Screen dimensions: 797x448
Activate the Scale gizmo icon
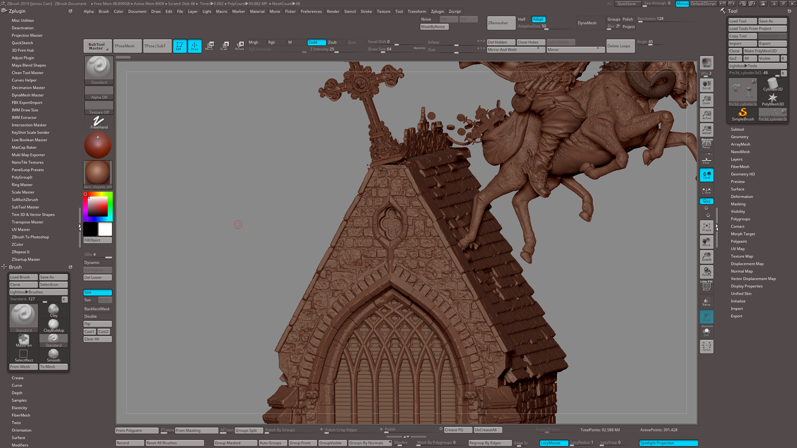225,46
